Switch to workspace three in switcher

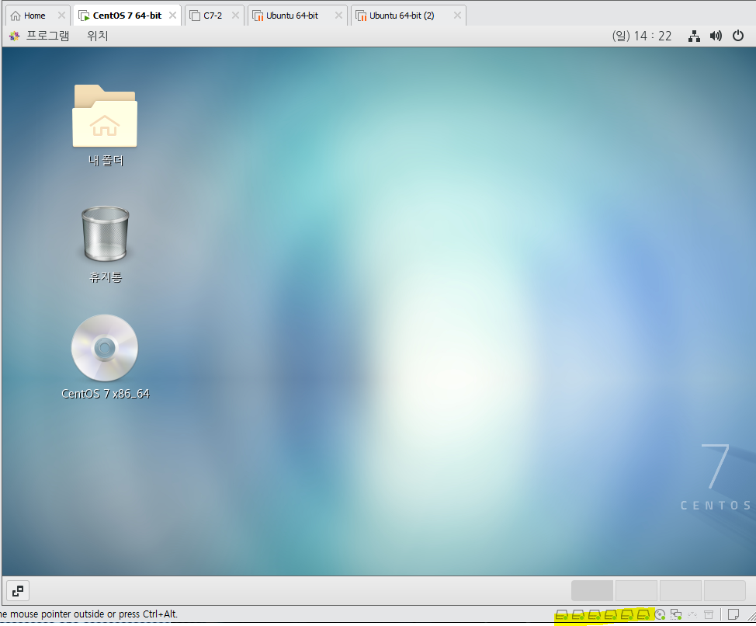(x=680, y=591)
